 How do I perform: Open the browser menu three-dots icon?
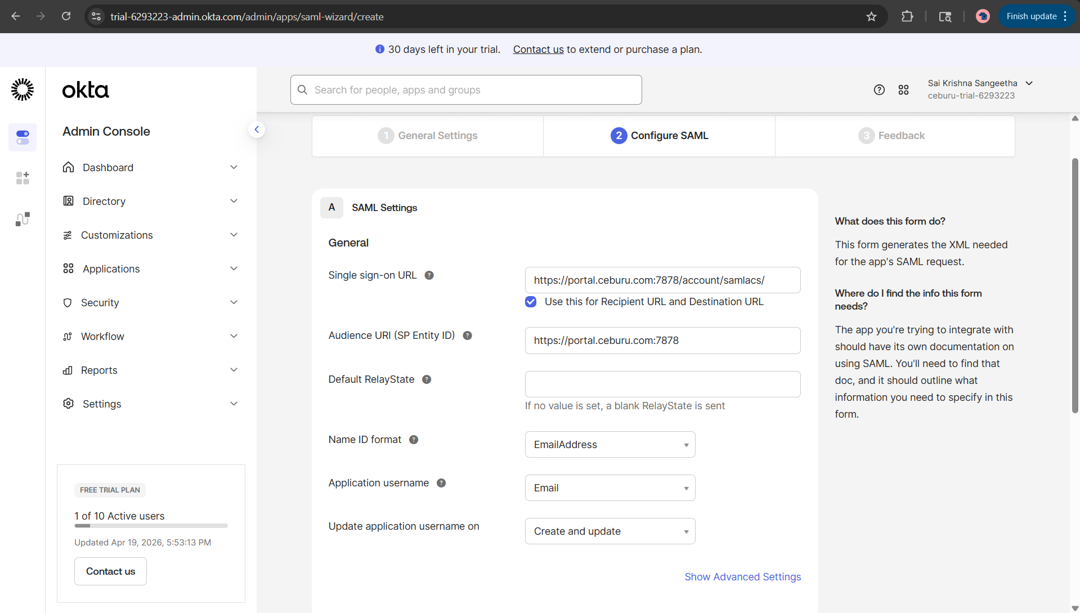click(x=1065, y=16)
